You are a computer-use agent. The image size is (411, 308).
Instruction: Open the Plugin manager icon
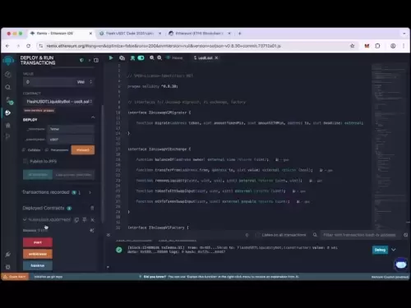tap(8, 255)
